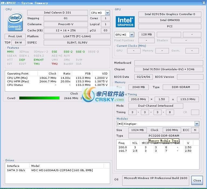
Task: Click the tCL column header
Action: click(x=135, y=143)
